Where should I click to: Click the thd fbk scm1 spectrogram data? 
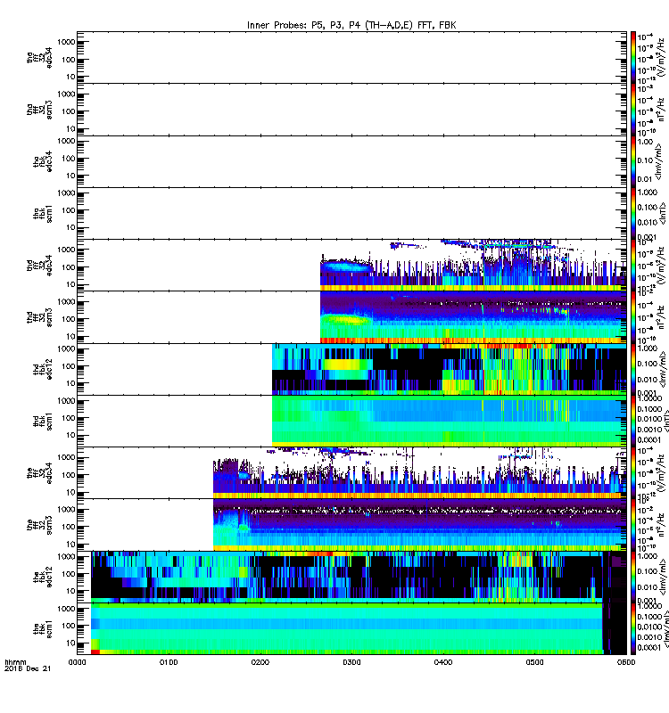click(450, 421)
